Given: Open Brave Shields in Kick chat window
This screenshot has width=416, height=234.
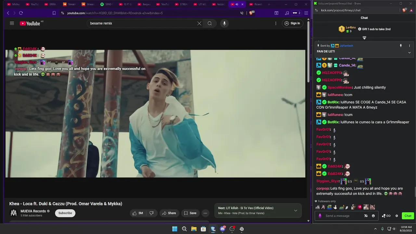Looking at the screenshot, I should click(404, 10).
